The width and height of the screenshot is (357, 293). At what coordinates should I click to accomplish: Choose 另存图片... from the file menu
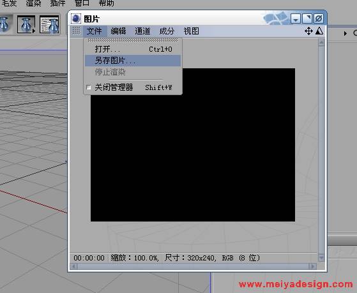pyautogui.click(x=133, y=61)
